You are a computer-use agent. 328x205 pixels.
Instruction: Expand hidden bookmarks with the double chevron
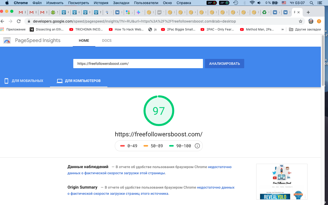tap(282, 29)
